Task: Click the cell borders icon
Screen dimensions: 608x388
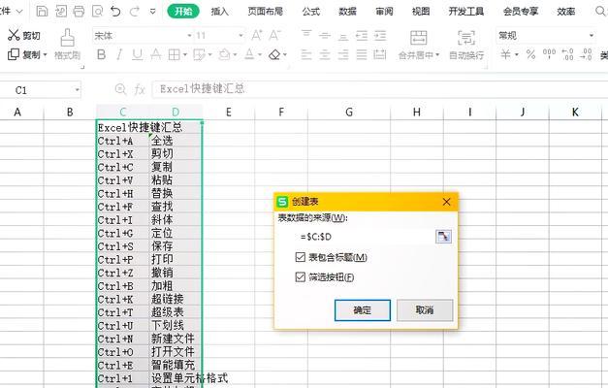Action: [175, 54]
